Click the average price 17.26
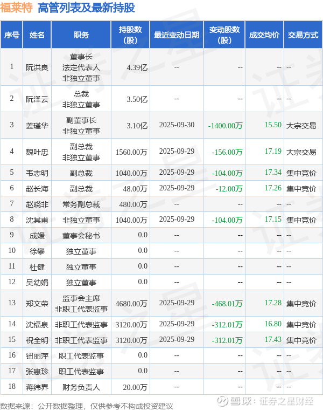323x411 pixels. pyautogui.click(x=273, y=188)
